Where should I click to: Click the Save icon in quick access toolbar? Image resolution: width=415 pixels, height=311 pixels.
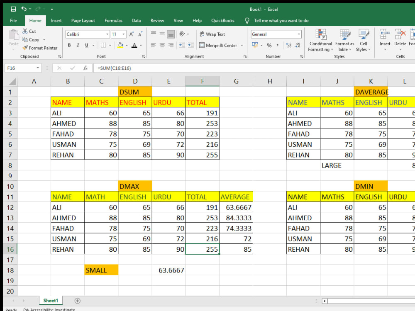13,9
